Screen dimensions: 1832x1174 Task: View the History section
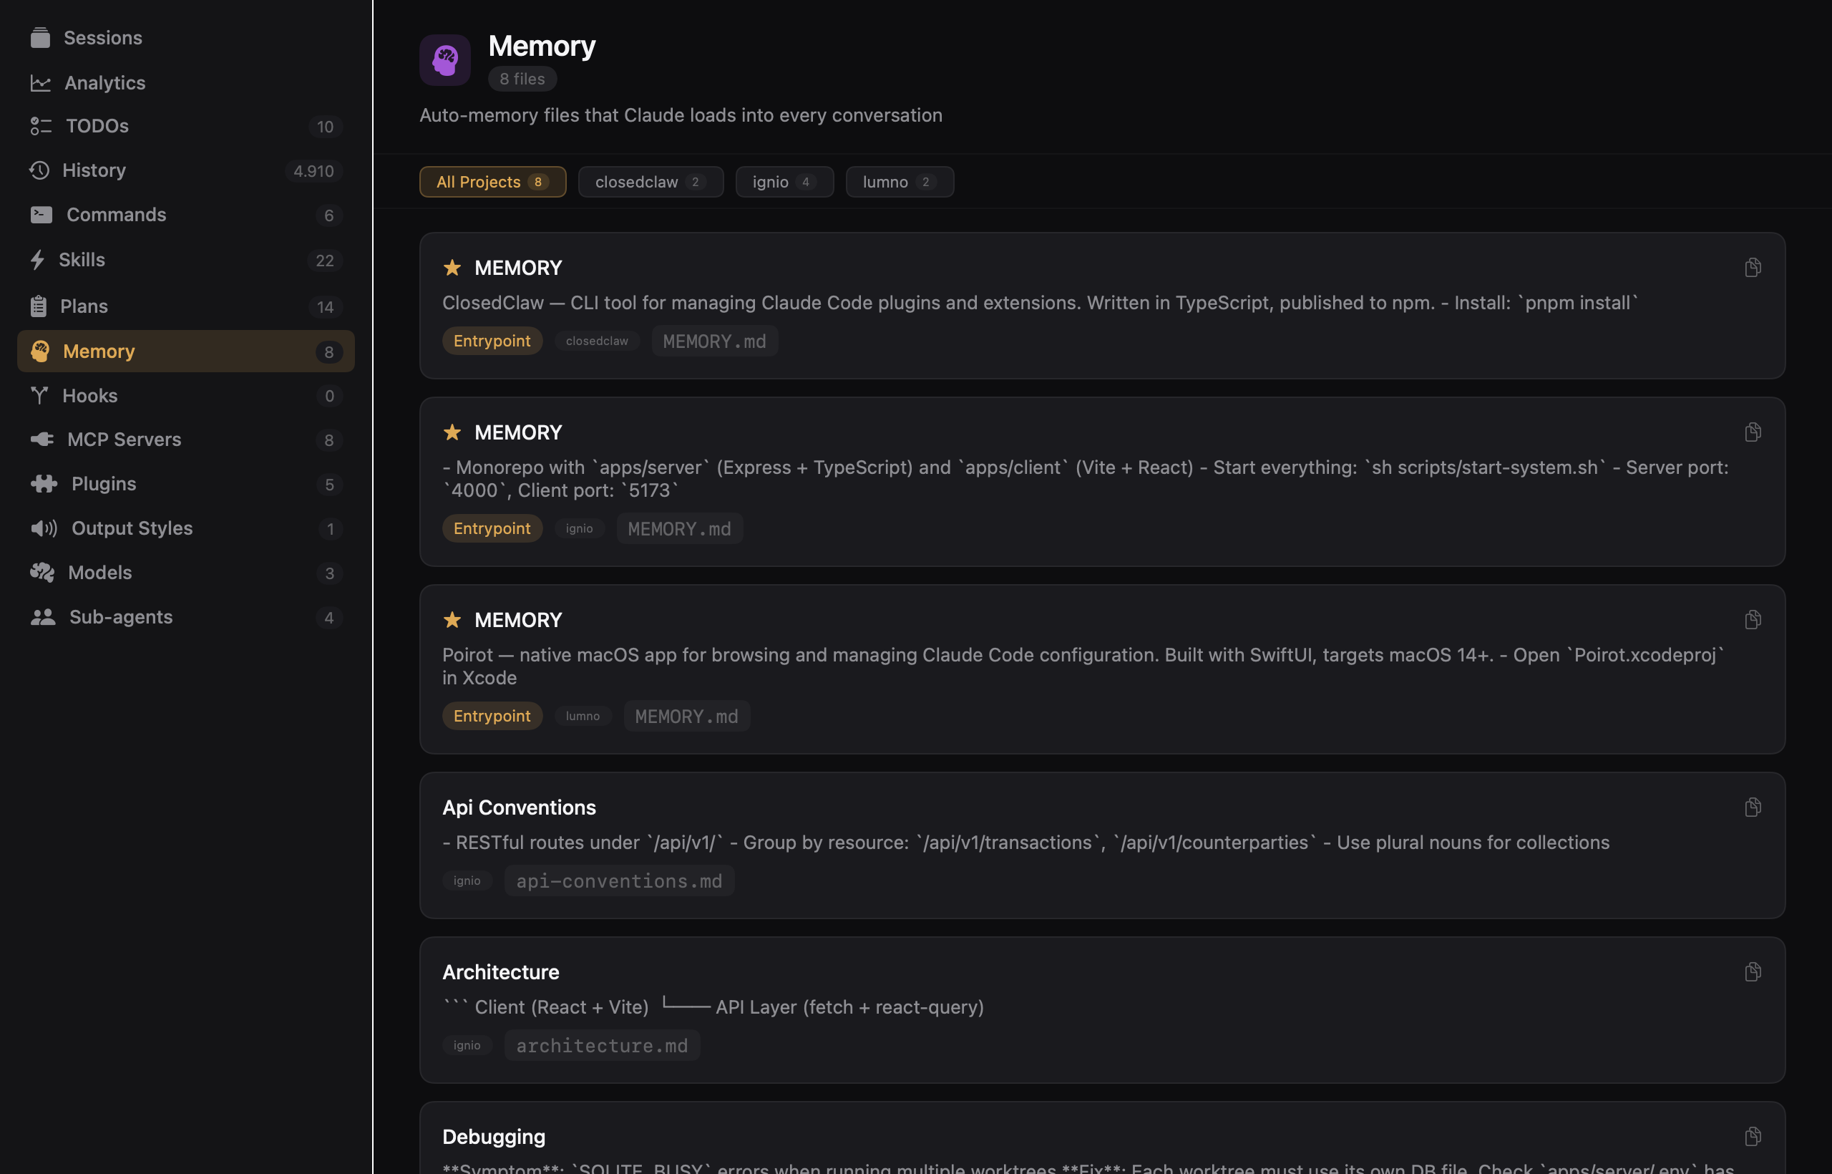pos(94,170)
